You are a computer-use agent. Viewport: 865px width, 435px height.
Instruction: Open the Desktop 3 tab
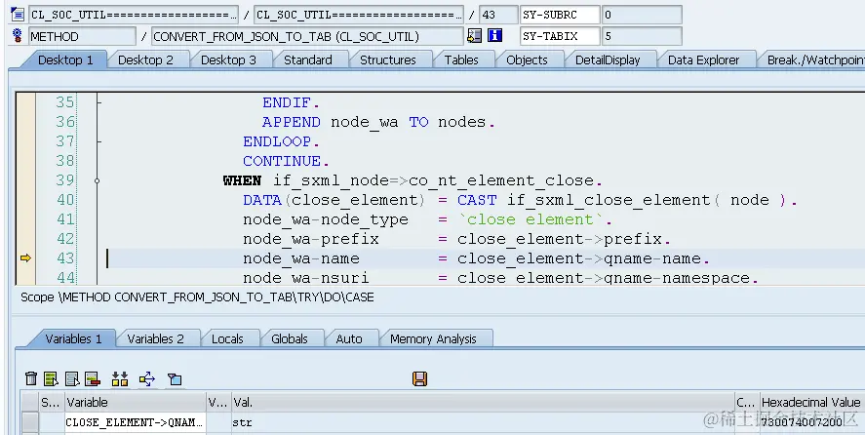tap(228, 59)
